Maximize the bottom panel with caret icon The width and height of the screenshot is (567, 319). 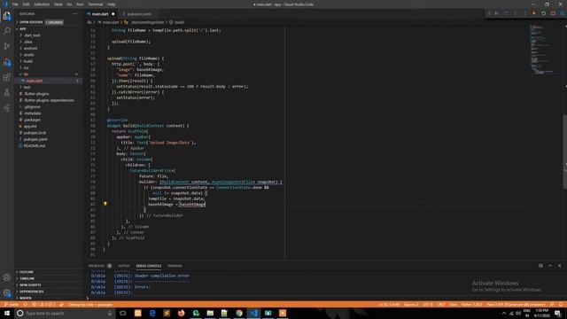pos(550,266)
